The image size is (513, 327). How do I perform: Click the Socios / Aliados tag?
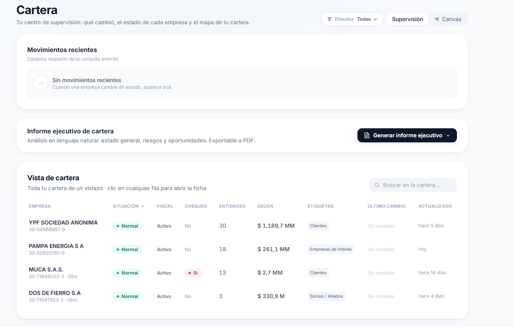(x=326, y=296)
